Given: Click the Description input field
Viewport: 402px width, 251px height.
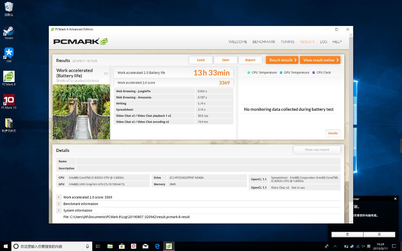Looking at the screenshot, I should [x=208, y=168].
